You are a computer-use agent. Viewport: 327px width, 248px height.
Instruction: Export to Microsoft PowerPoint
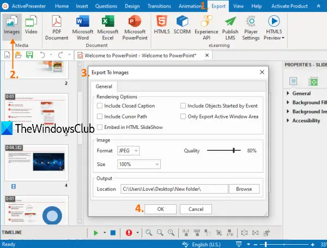click(x=135, y=28)
